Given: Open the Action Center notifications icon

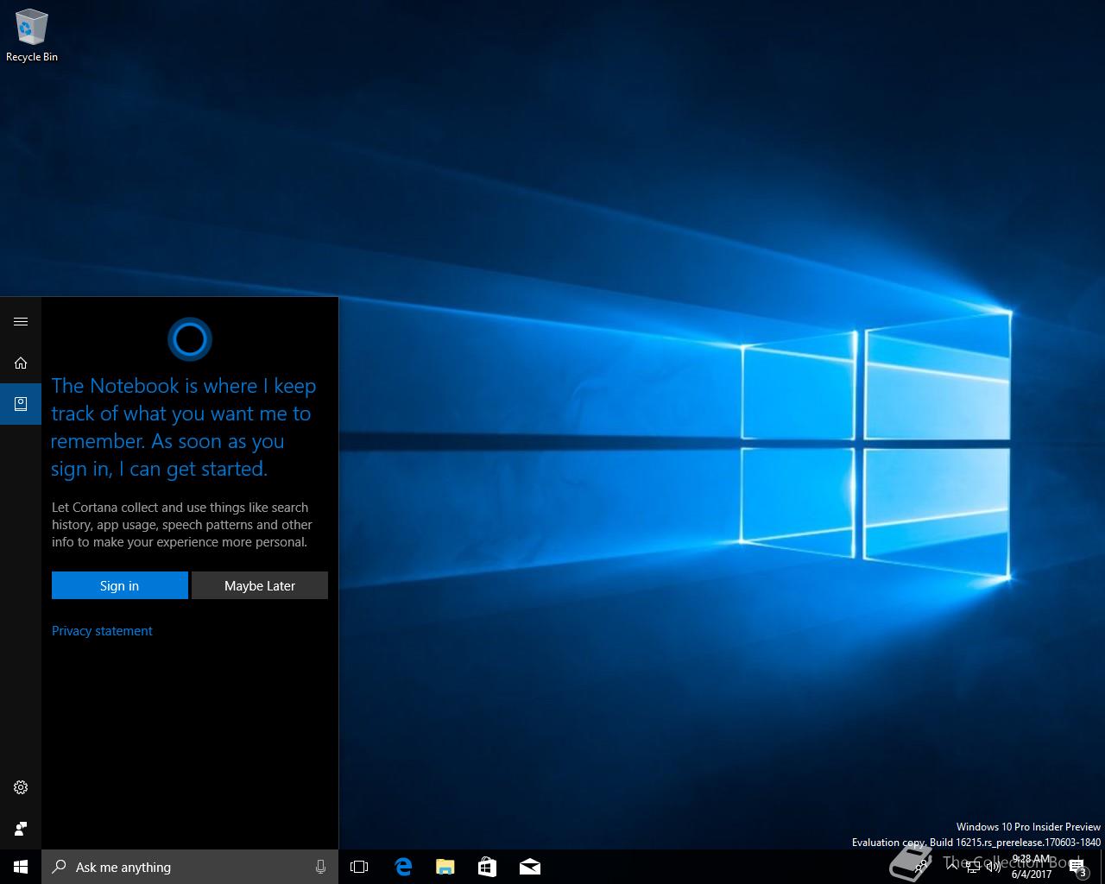Looking at the screenshot, I should click(1078, 867).
